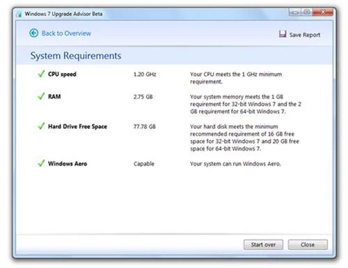348x268 pixels.
Task: Click the Capable value
Action: (x=144, y=164)
